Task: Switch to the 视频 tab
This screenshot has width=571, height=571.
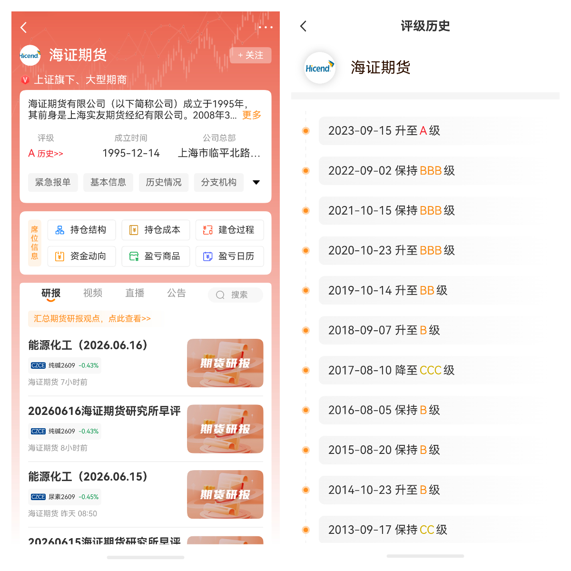Action: [x=93, y=293]
